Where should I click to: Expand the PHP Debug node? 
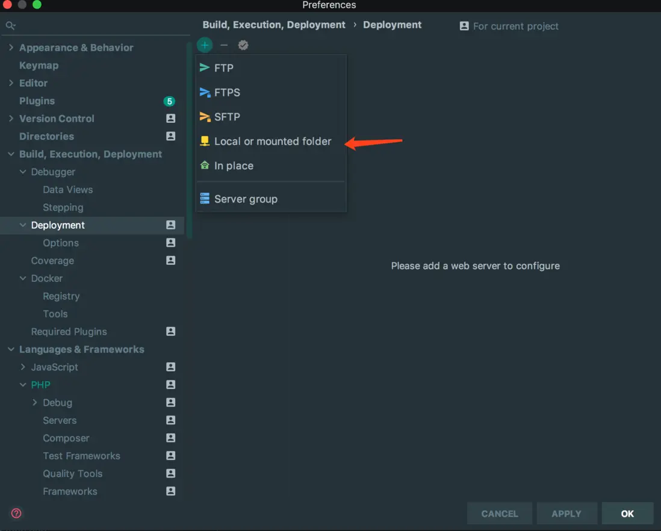pyautogui.click(x=35, y=402)
